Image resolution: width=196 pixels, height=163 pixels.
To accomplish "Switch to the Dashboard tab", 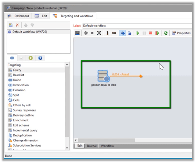I will point(19,16).
